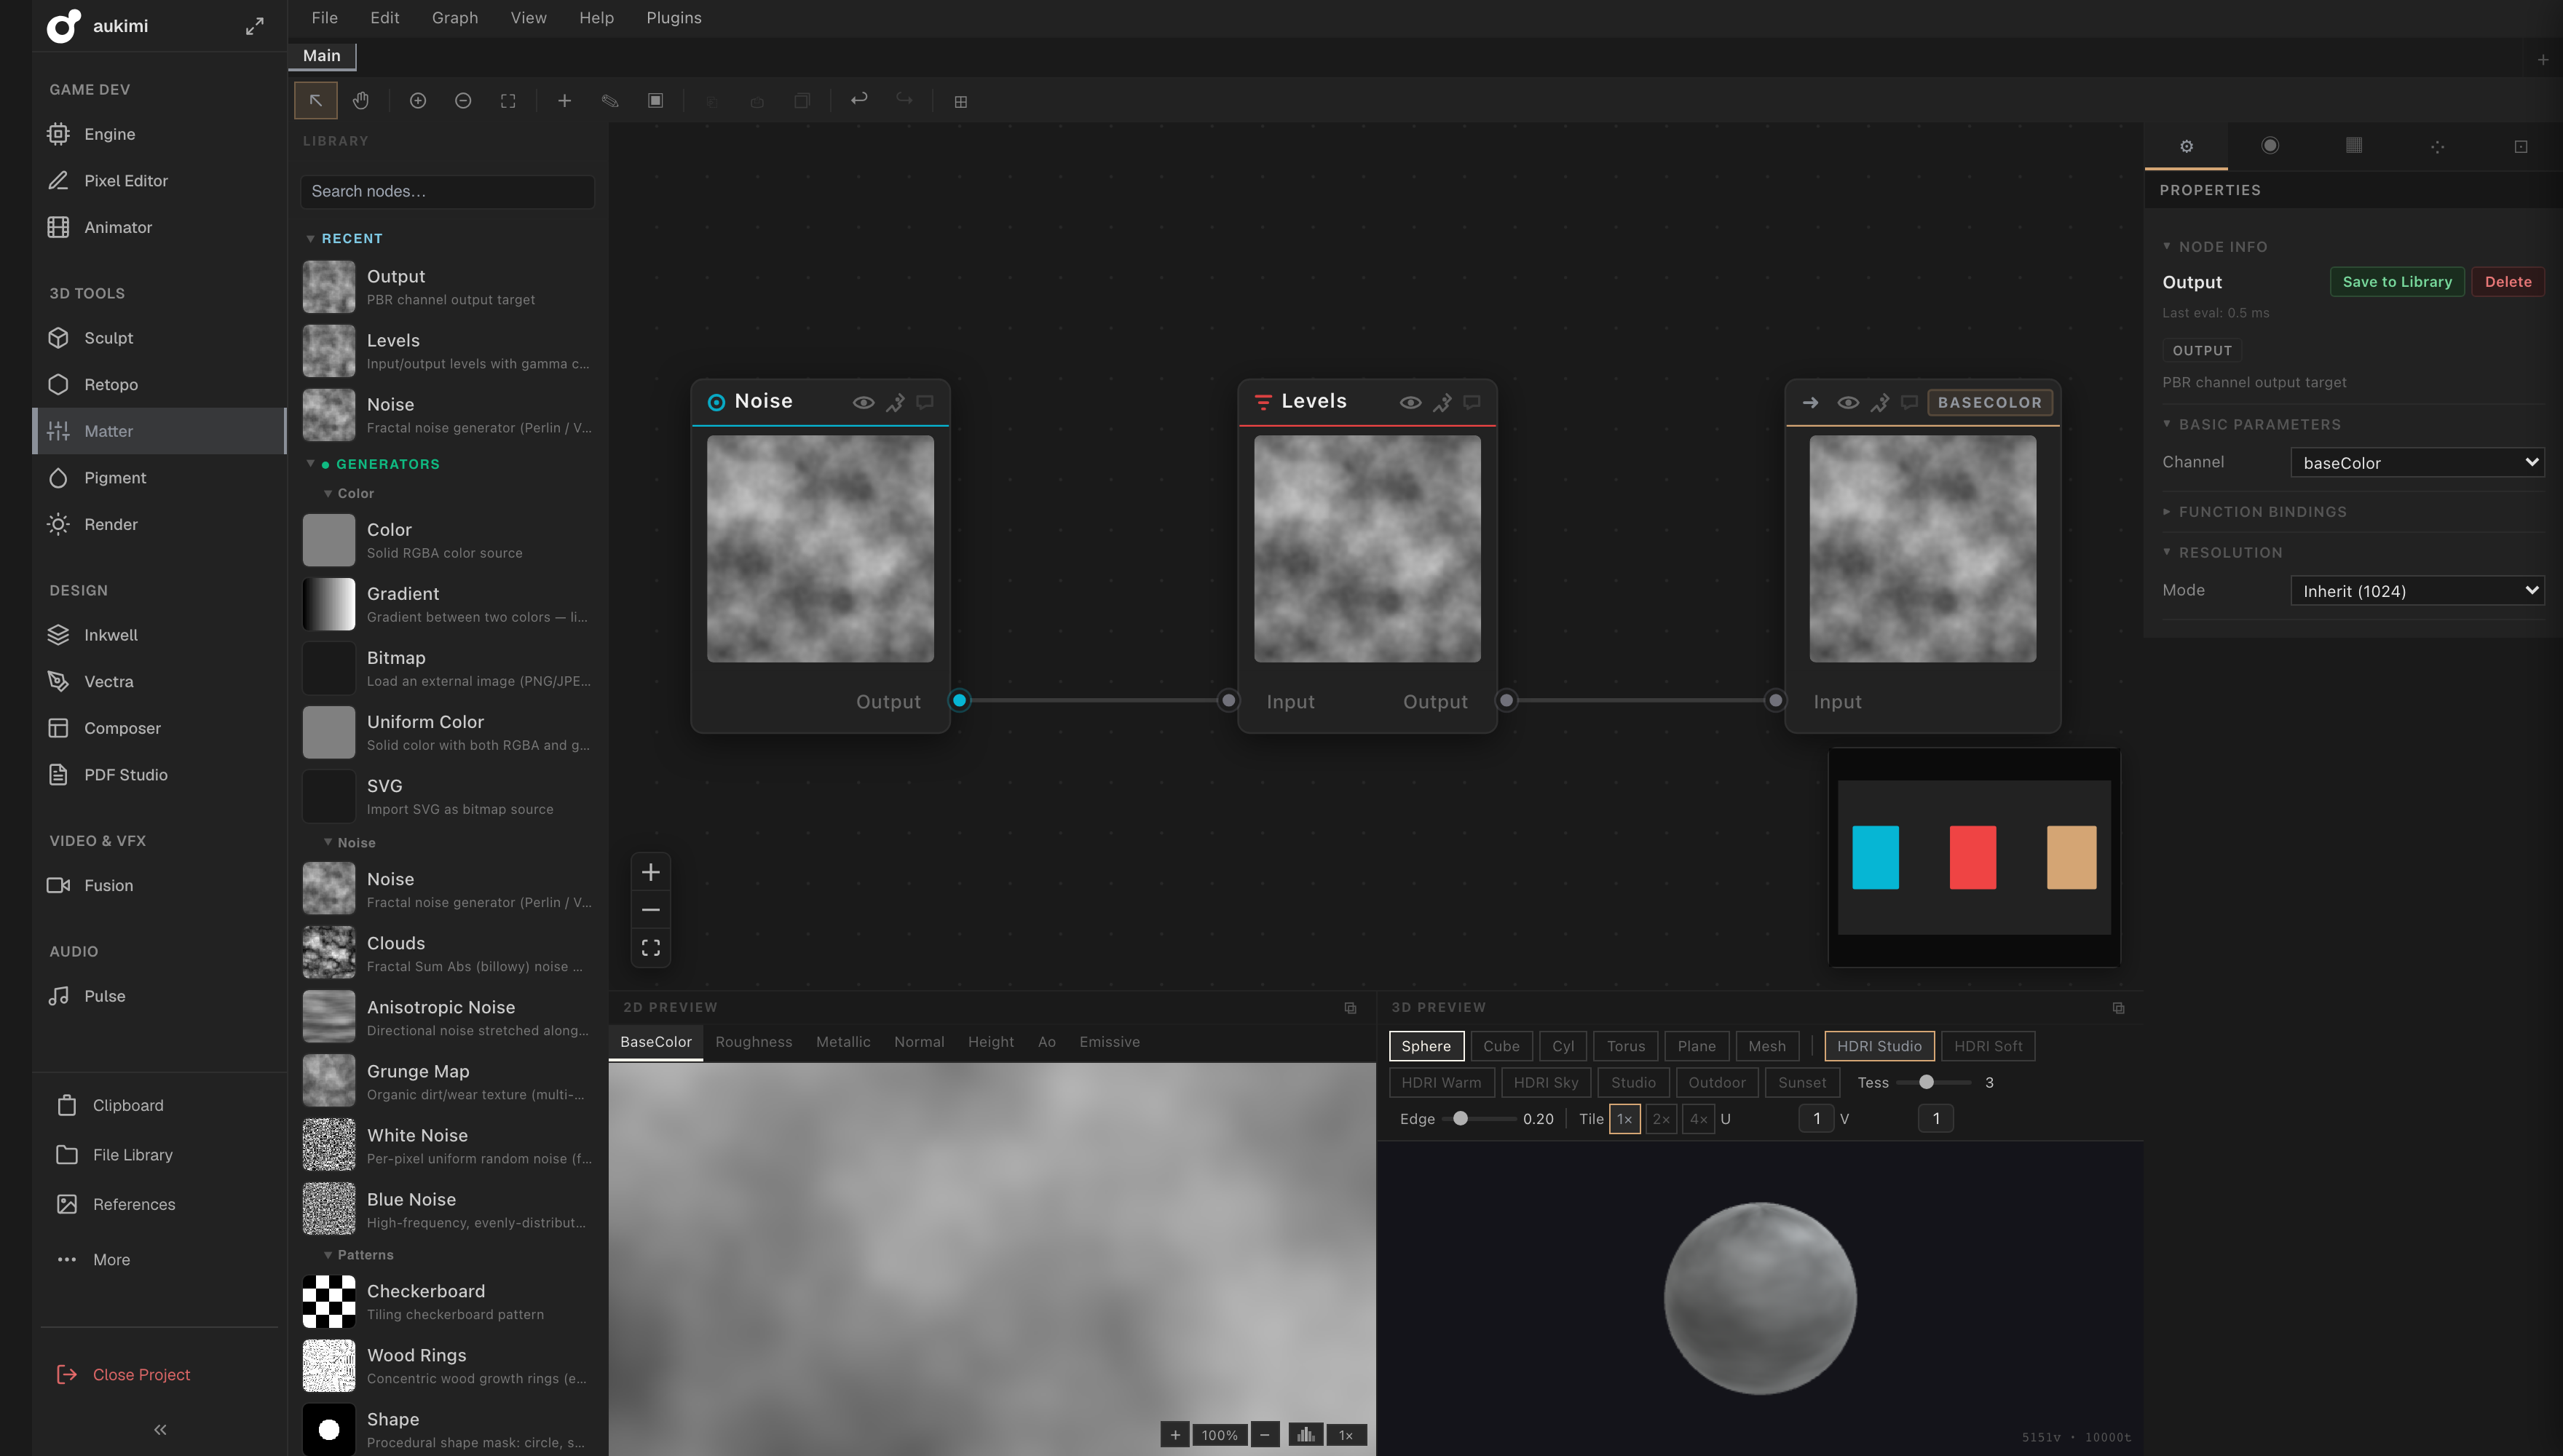Screen dimensions: 2563x1456
Task: Click the canvas fit-screen button below zoom controls
Action: pos(651,948)
